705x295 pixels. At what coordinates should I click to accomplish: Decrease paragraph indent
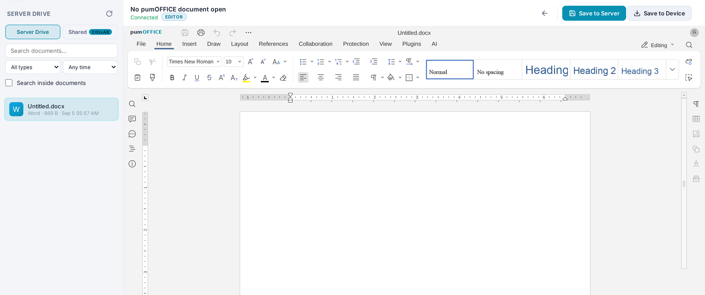pos(356,62)
